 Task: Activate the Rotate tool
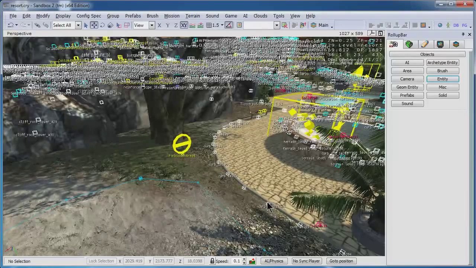coord(102,25)
